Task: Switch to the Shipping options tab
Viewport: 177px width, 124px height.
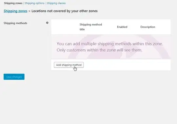Action: click(x=34, y=3)
